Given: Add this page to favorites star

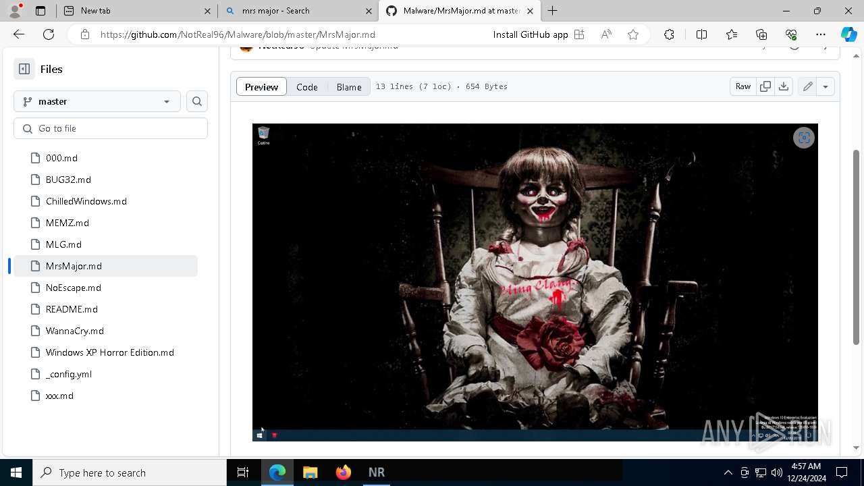Looking at the screenshot, I should [x=633, y=34].
